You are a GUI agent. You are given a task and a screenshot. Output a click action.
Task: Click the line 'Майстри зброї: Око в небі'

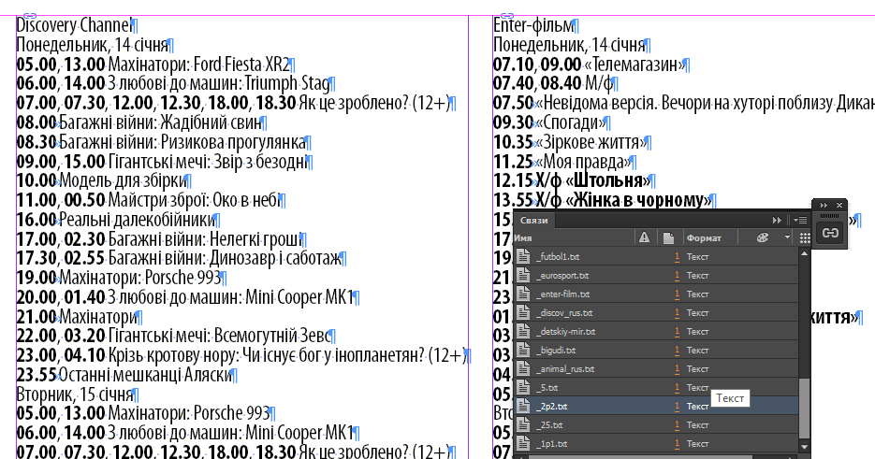[x=195, y=200]
